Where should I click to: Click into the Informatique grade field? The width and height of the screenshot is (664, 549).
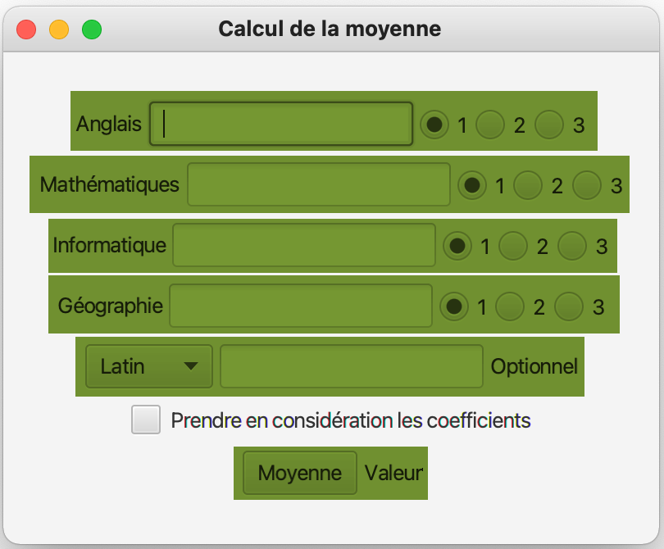click(x=304, y=245)
